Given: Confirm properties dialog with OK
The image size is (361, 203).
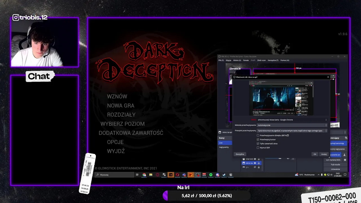Looking at the screenshot, I should (315, 154).
